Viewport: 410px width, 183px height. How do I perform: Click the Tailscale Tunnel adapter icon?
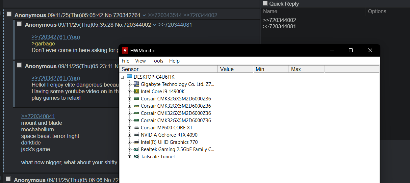click(x=137, y=157)
